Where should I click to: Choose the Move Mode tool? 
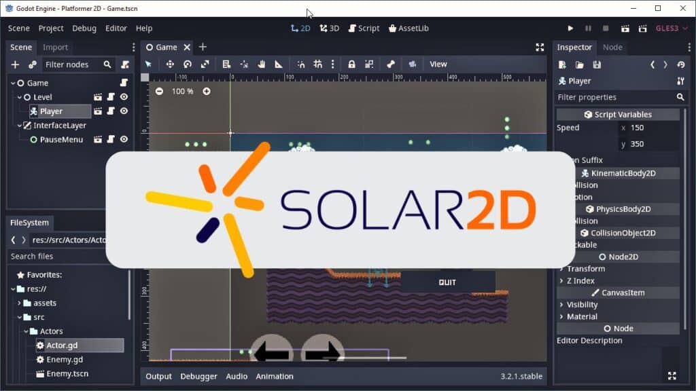170,64
